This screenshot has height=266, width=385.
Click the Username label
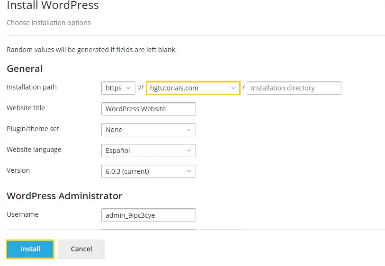[23, 214]
